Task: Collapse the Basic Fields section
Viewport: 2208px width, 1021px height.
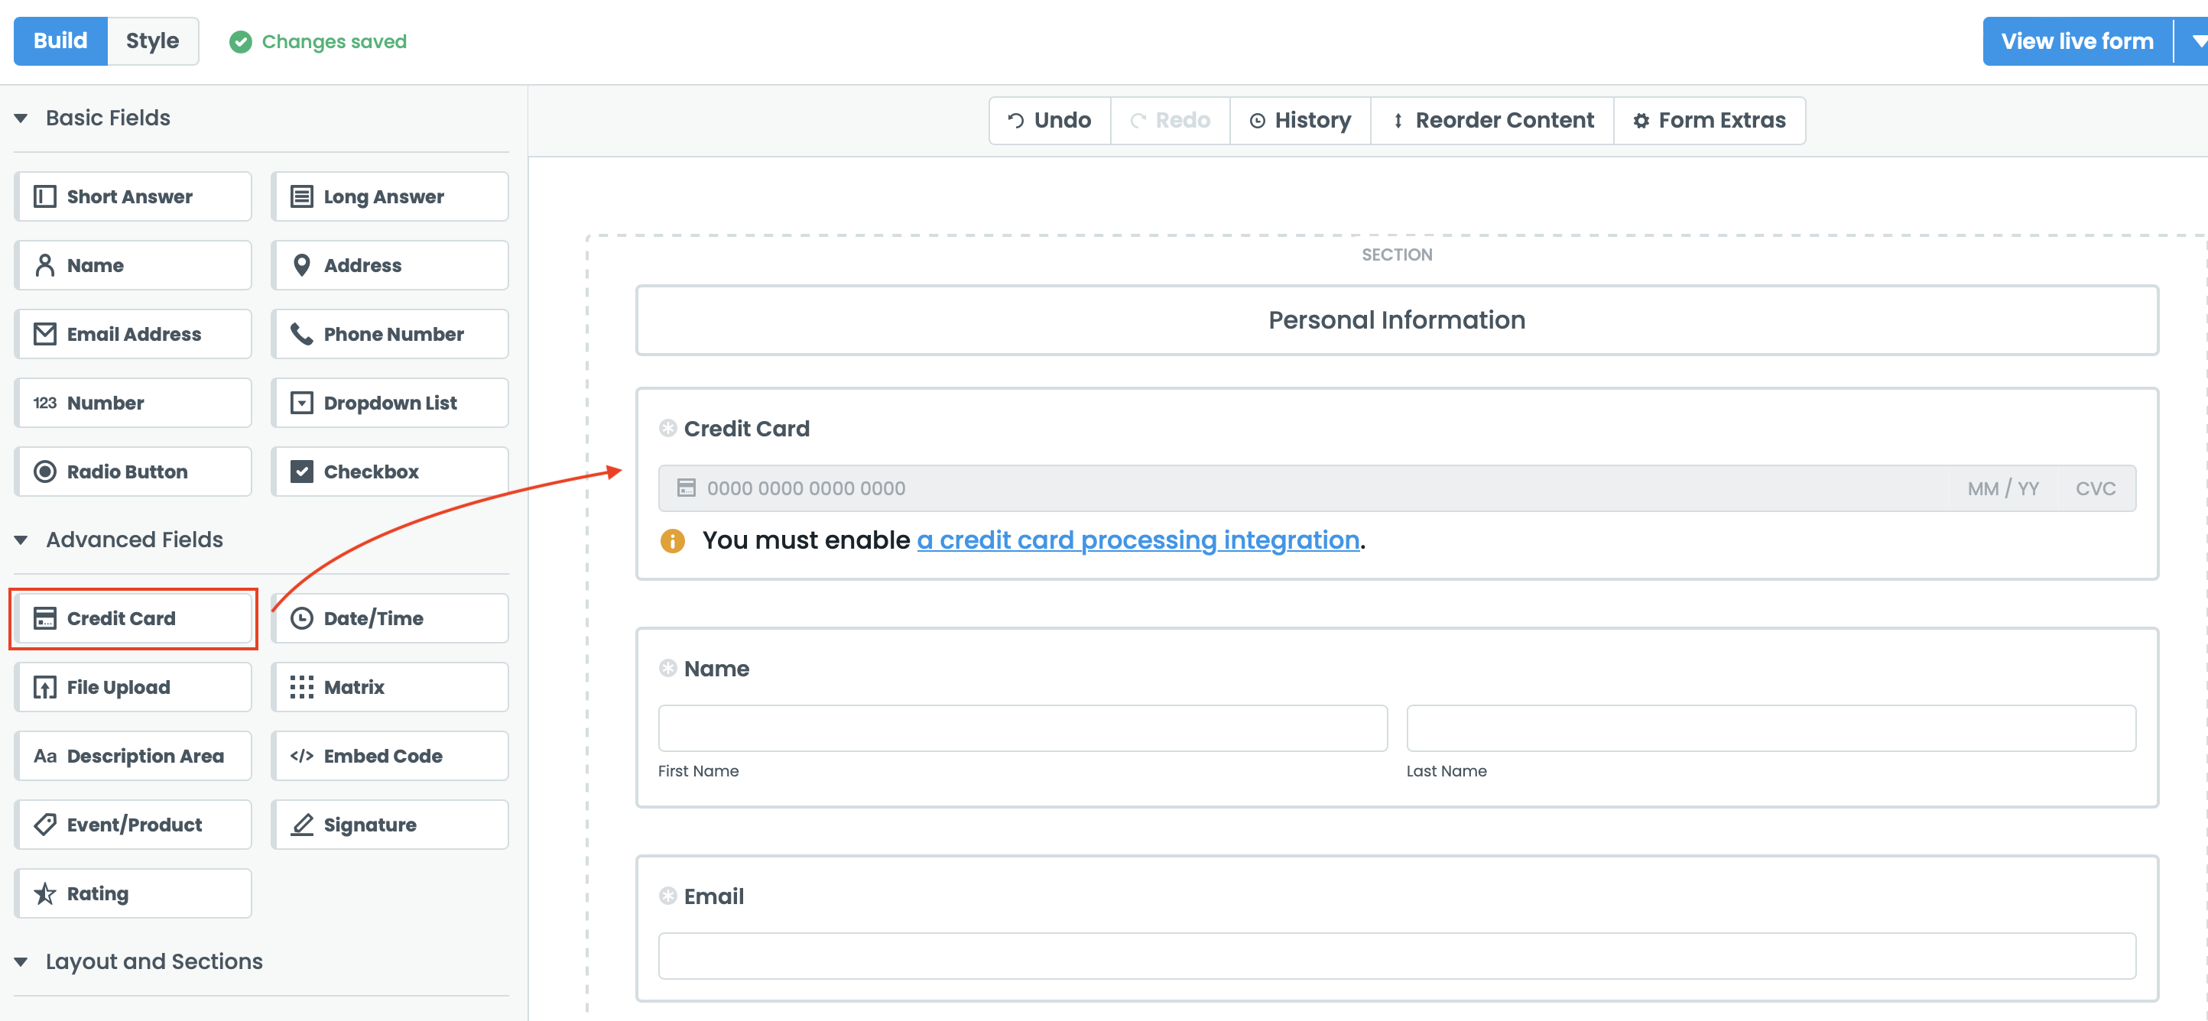Action: tap(21, 118)
